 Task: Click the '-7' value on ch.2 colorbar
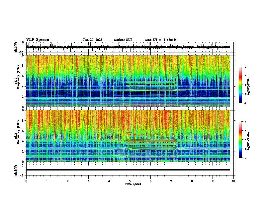pyautogui.click(x=245, y=158)
